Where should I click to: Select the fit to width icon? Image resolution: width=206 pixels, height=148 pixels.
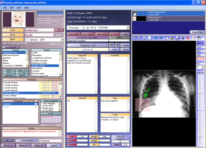coord(150,38)
